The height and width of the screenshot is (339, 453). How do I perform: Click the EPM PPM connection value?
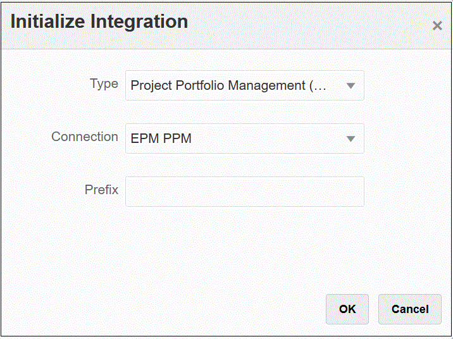click(161, 139)
